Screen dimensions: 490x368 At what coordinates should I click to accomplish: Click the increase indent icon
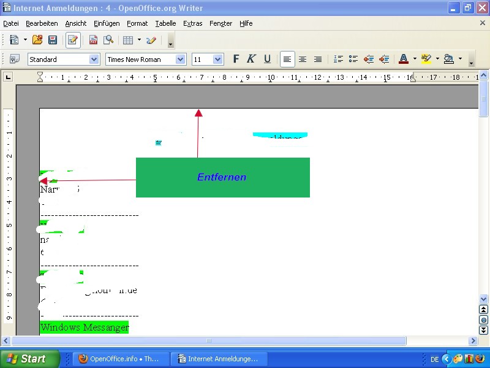[384, 59]
